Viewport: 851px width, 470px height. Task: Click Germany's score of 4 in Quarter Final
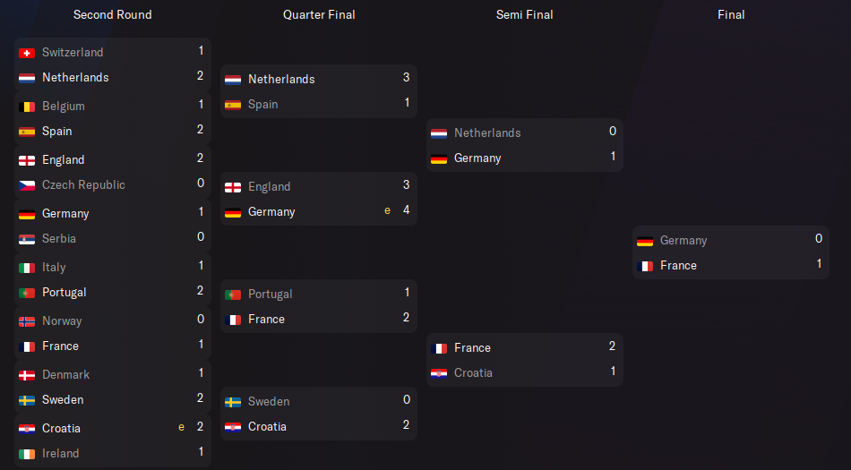(x=406, y=210)
